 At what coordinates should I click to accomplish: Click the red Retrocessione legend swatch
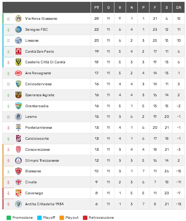85,218
